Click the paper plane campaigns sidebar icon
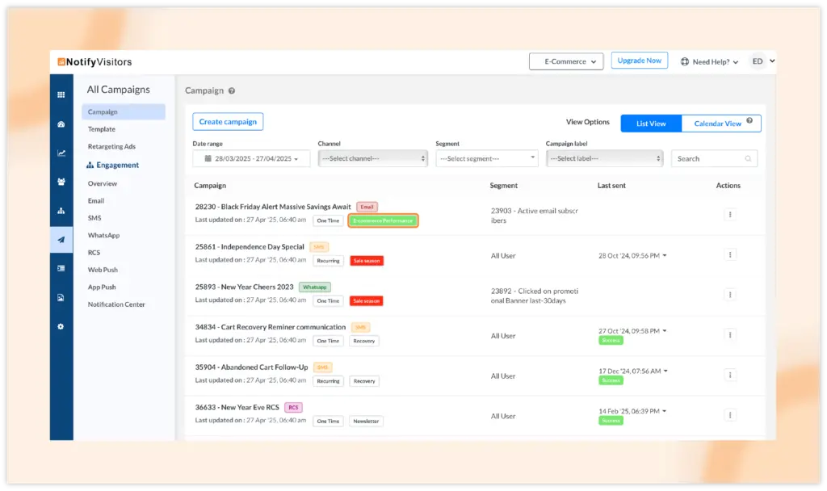The image size is (827, 491). (x=61, y=240)
